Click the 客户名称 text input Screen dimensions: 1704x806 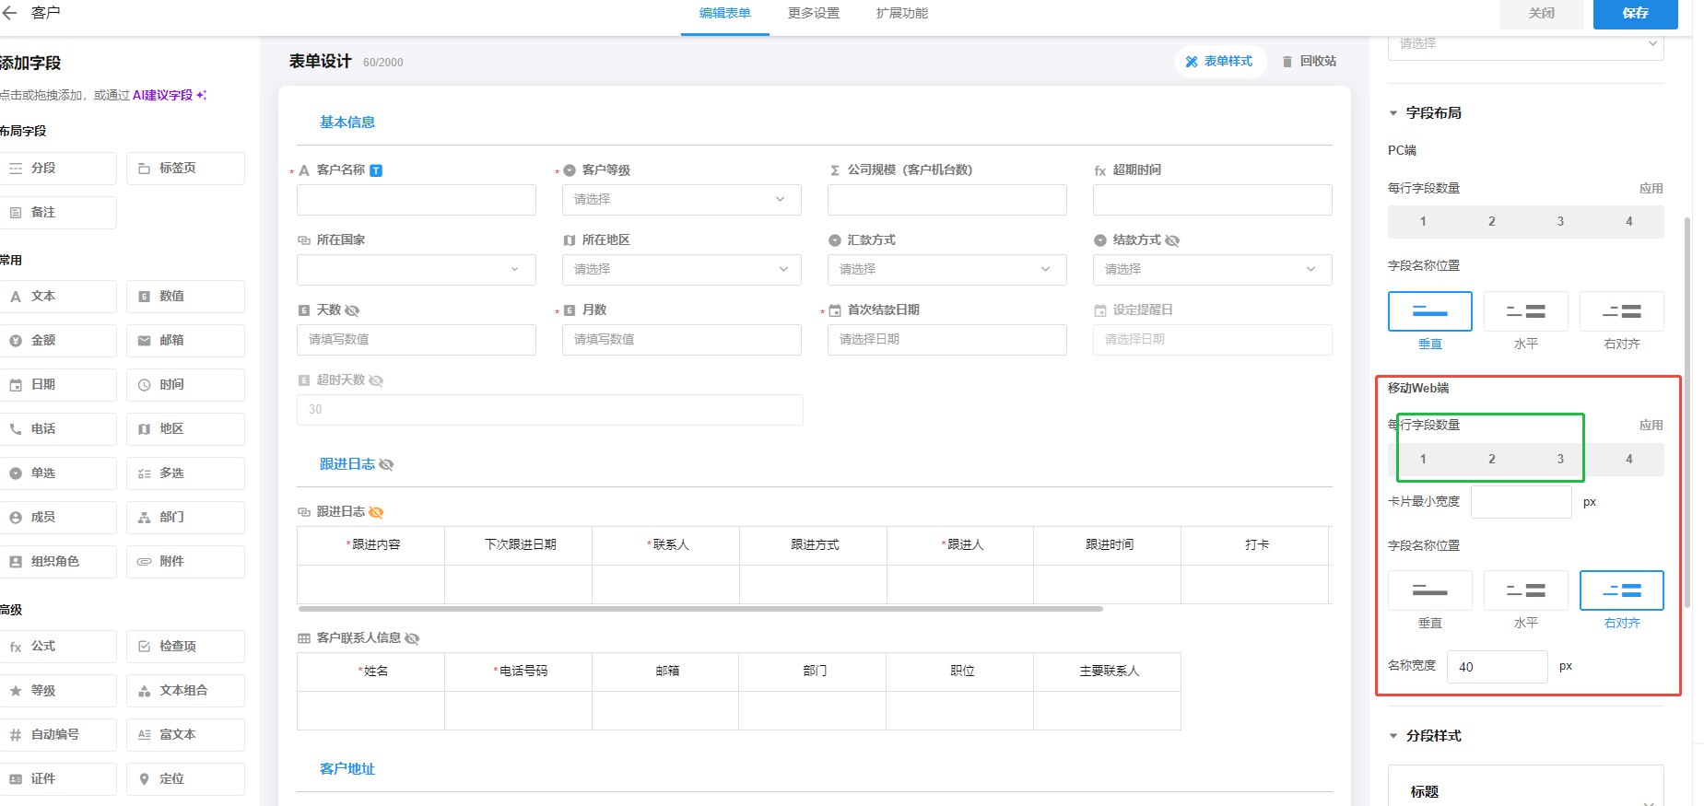pos(417,200)
